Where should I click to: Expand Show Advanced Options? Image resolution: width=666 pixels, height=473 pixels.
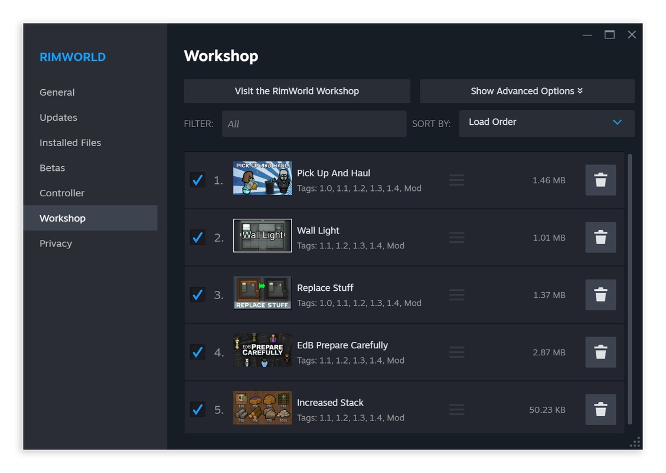click(527, 91)
